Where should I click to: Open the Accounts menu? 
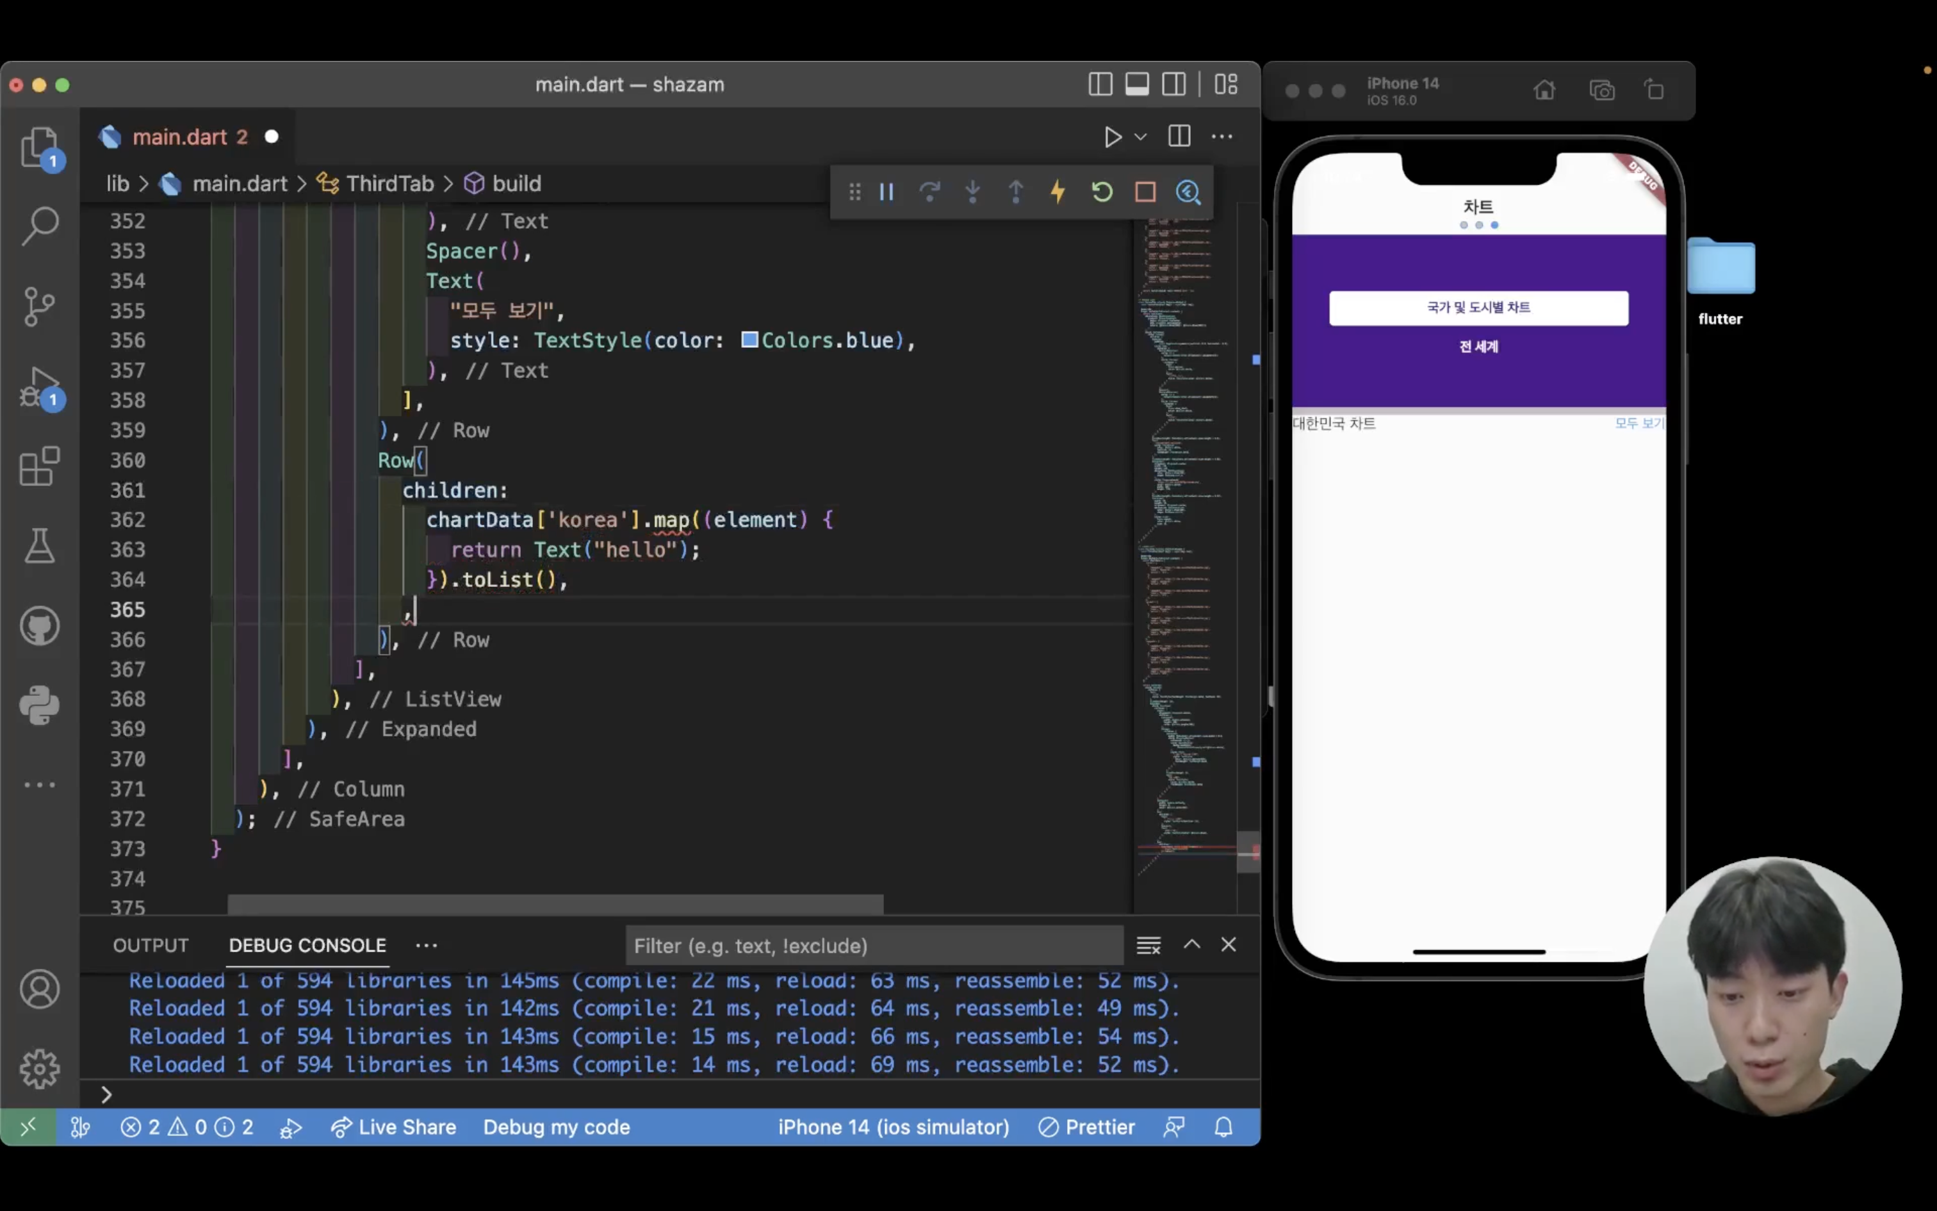[39, 989]
